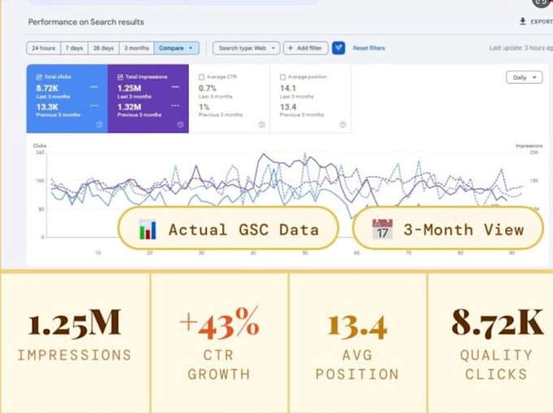Click the 1% previous CTR value
This screenshot has height=413, width=553.
(x=204, y=107)
